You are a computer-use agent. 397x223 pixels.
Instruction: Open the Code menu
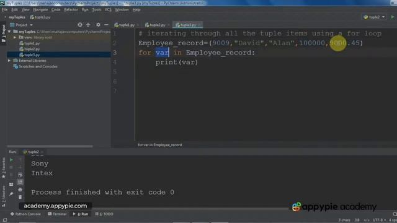point(56,10)
